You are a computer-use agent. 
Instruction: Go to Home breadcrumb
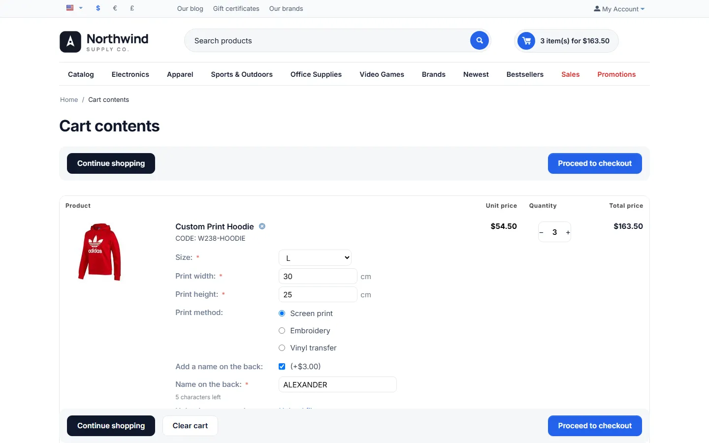69,99
